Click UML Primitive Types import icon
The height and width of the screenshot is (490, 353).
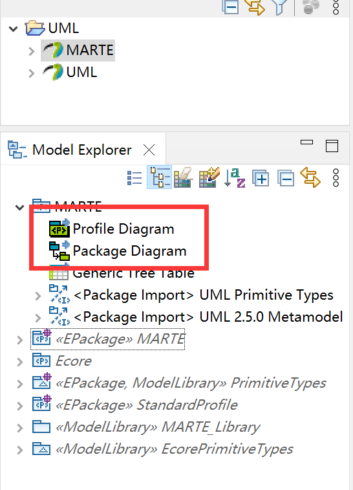(59, 295)
